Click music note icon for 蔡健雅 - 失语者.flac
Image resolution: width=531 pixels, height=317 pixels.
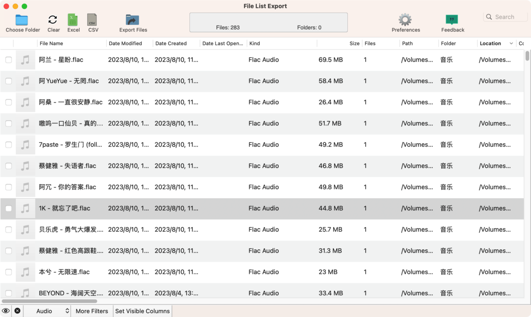tap(26, 166)
